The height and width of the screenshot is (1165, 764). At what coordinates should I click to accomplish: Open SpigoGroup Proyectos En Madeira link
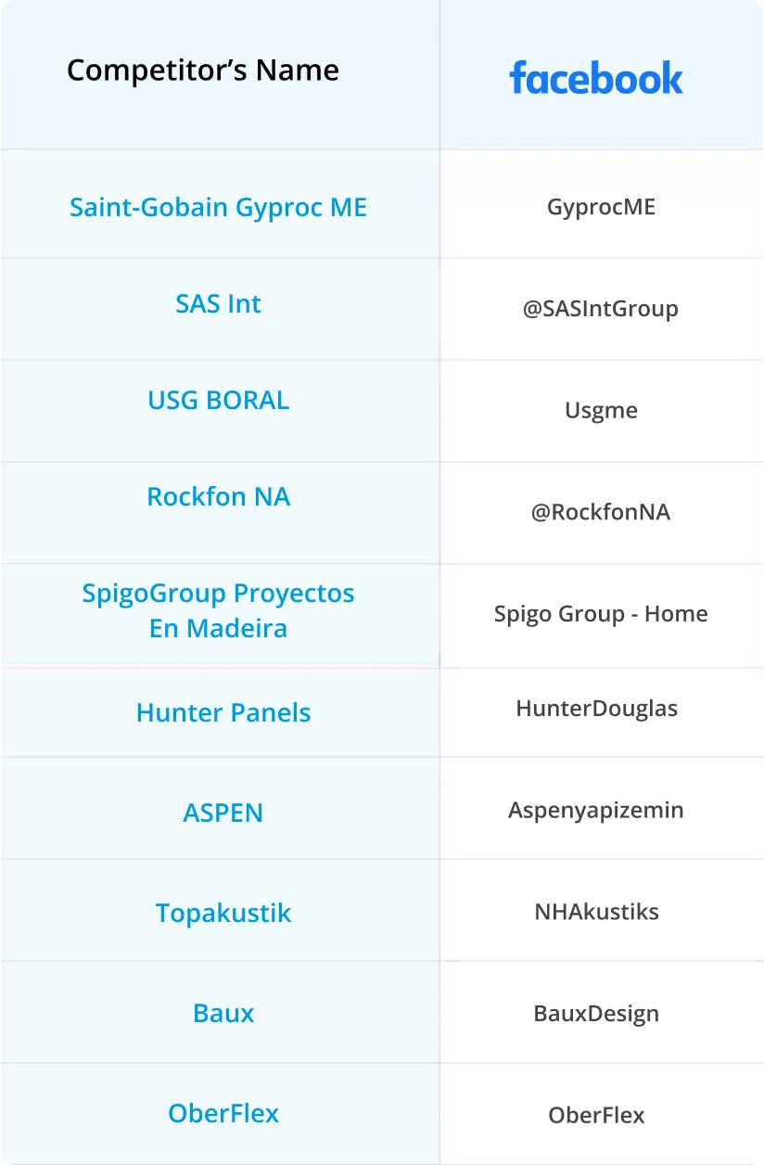tap(219, 610)
